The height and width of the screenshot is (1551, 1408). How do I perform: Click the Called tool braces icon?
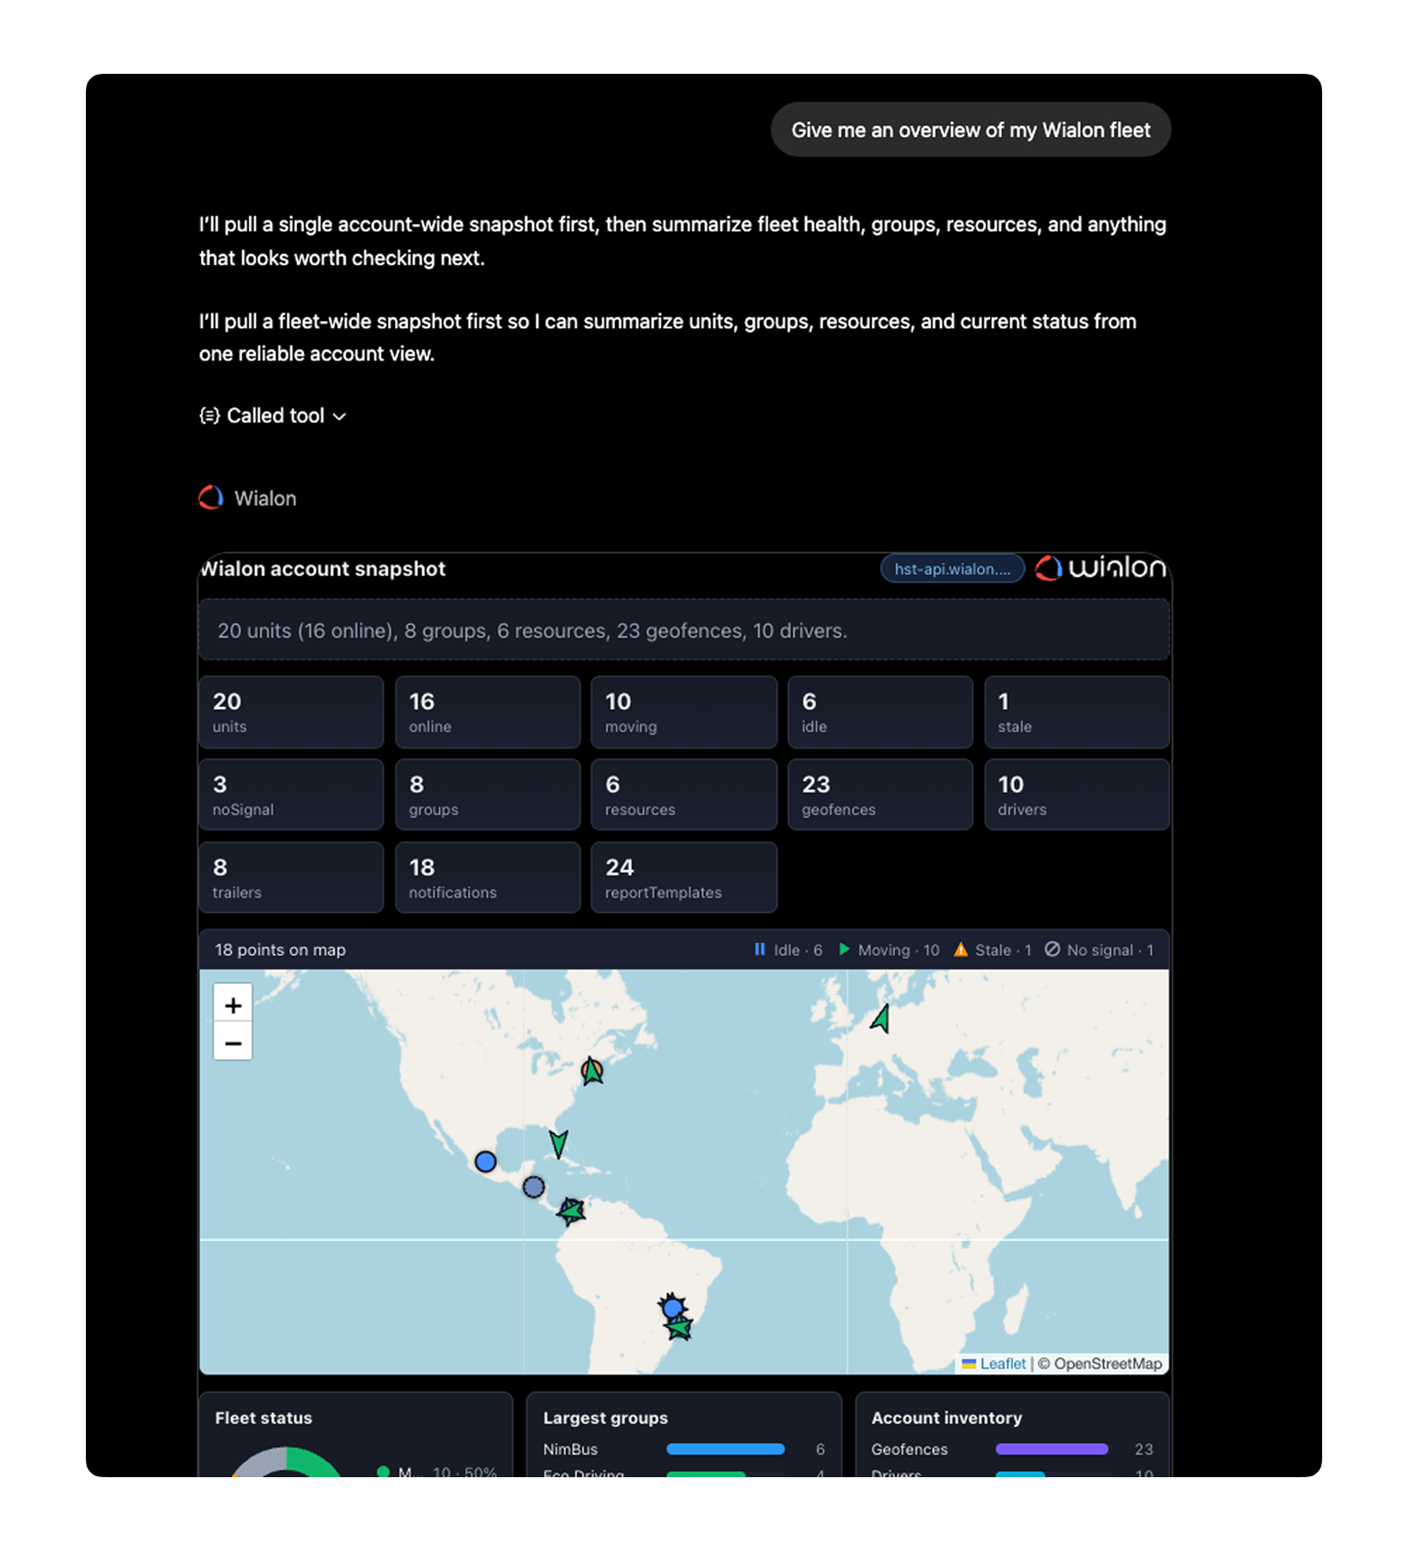pos(209,415)
